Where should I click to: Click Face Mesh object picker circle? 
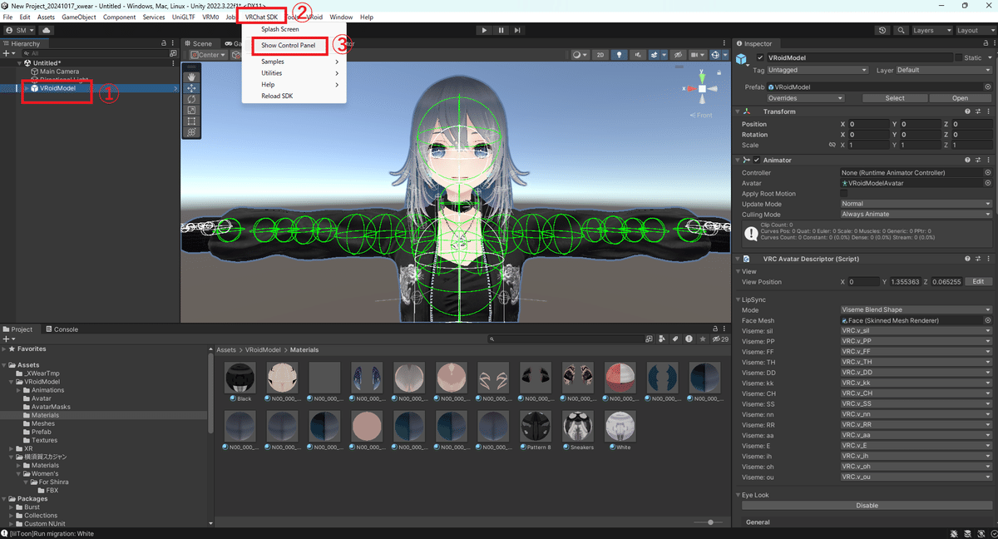click(988, 320)
